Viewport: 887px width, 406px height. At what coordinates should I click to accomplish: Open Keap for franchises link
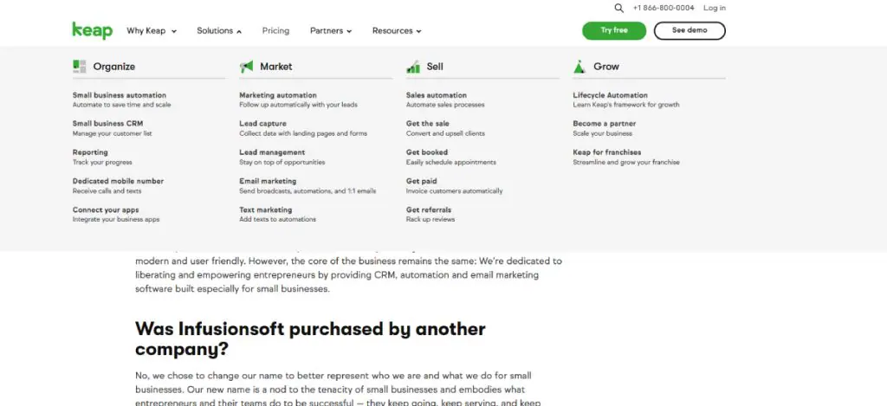[607, 152]
